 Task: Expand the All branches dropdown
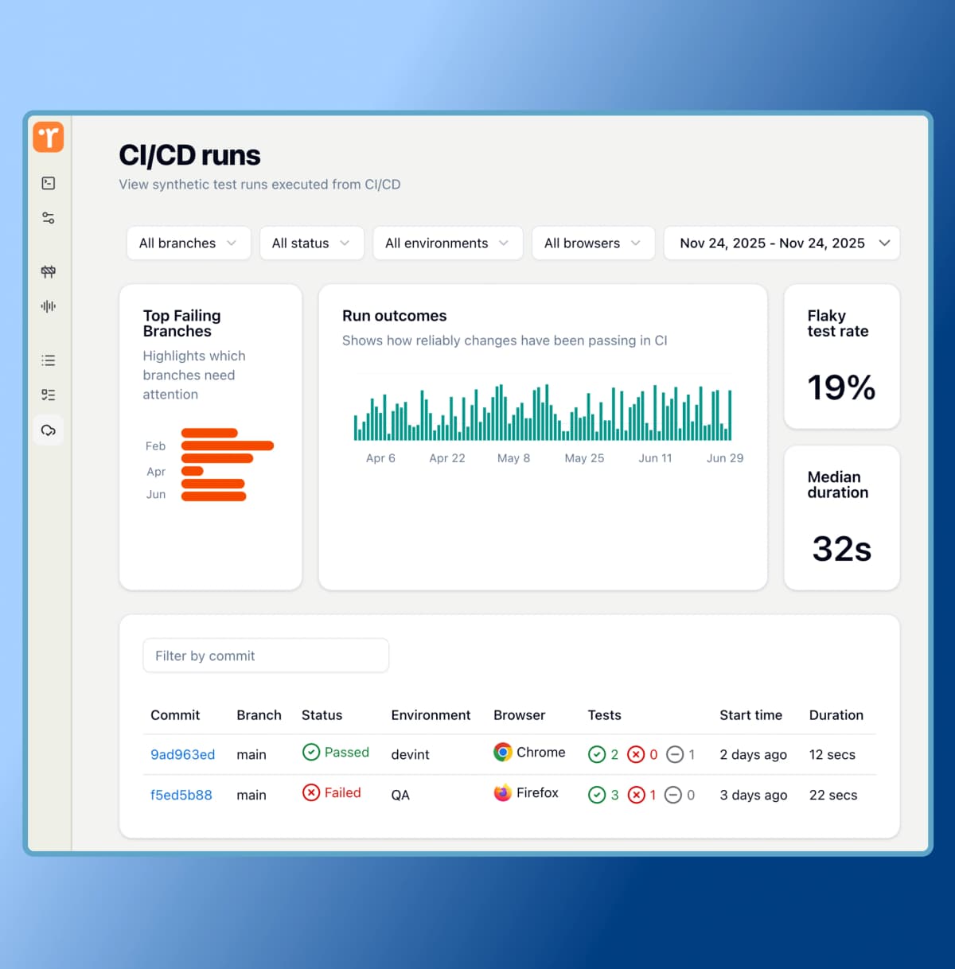coord(189,243)
